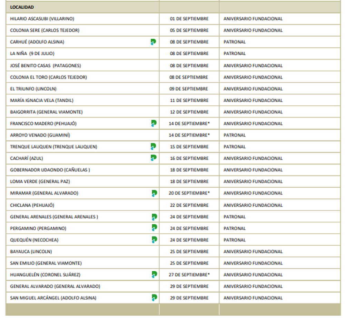Select the green icon beside Cacharí (Azul)
Screen dimensions: 345x318
pos(153,158)
